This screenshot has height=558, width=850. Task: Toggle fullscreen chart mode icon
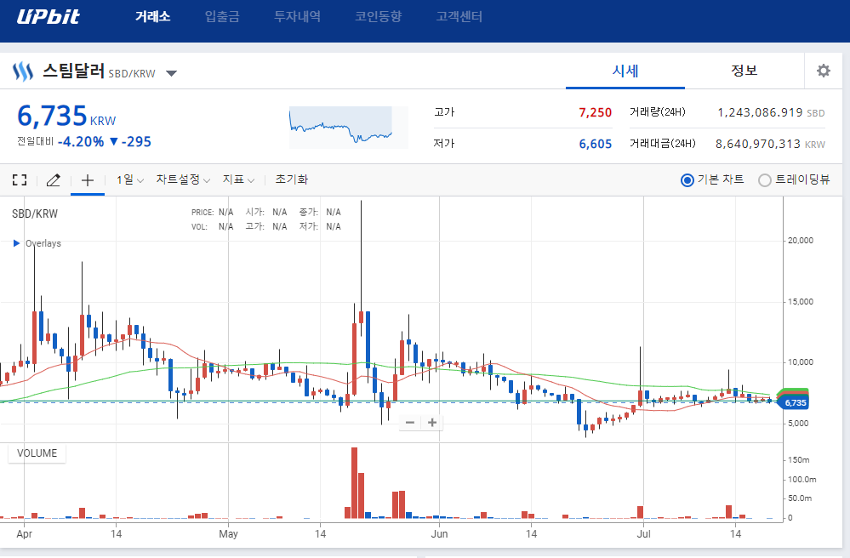click(x=20, y=179)
